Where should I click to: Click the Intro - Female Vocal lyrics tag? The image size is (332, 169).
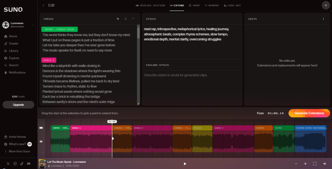point(60,29)
